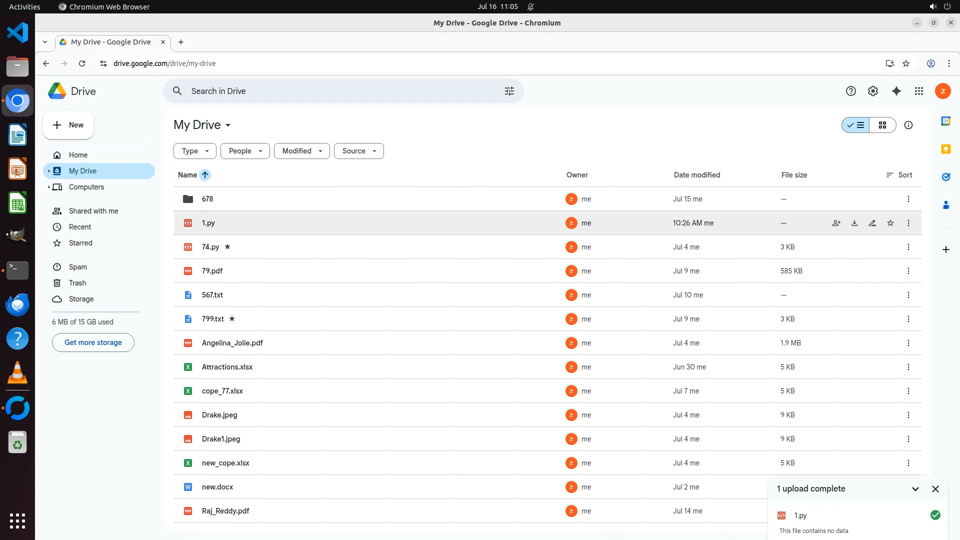The width and height of the screenshot is (960, 540).
Task: Open advanced search options icon
Action: (509, 91)
